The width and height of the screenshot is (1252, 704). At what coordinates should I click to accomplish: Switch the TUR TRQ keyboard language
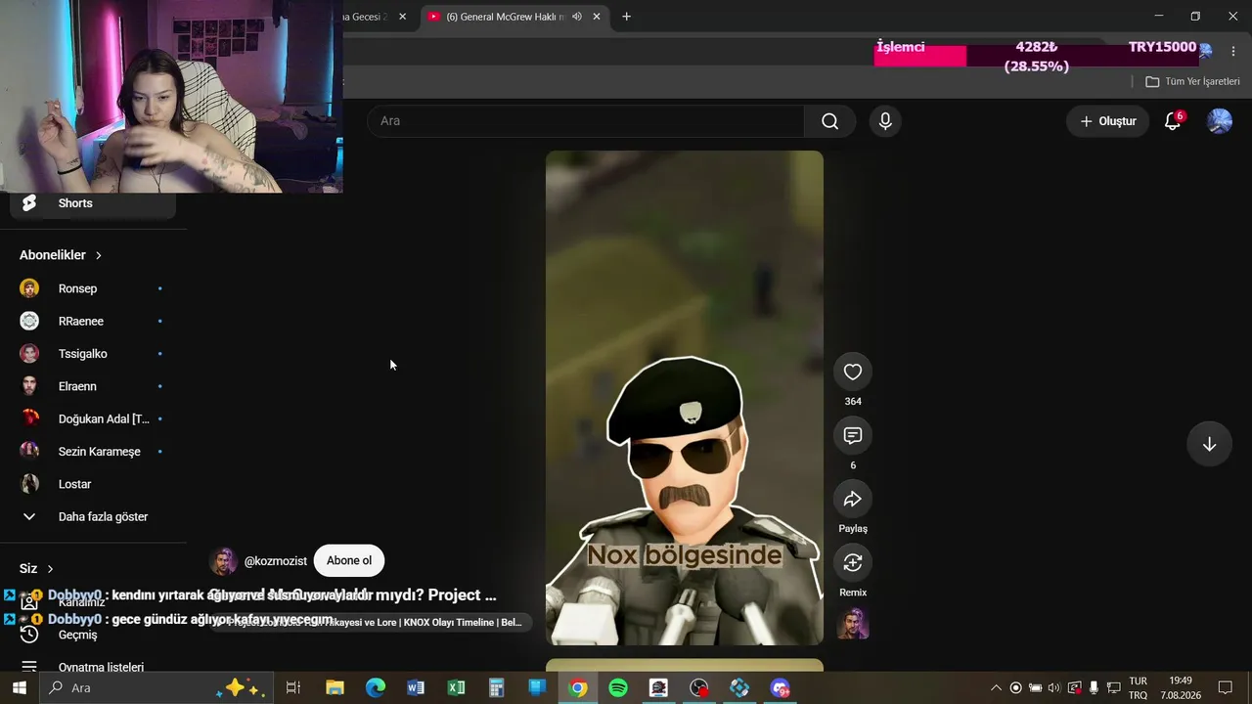[x=1139, y=688]
